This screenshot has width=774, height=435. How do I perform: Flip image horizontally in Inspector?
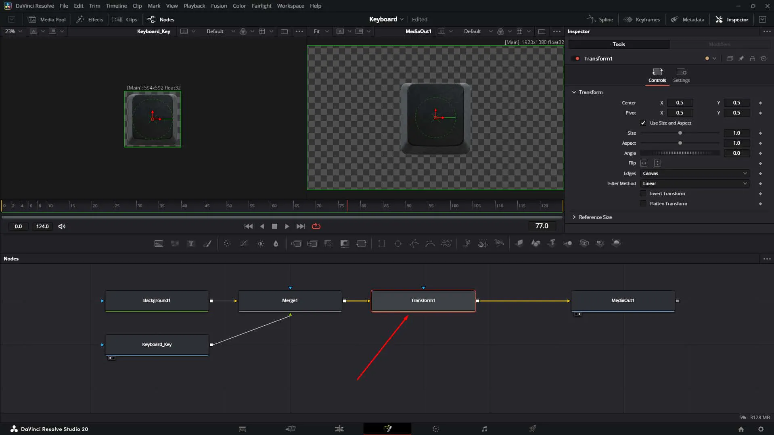click(644, 163)
